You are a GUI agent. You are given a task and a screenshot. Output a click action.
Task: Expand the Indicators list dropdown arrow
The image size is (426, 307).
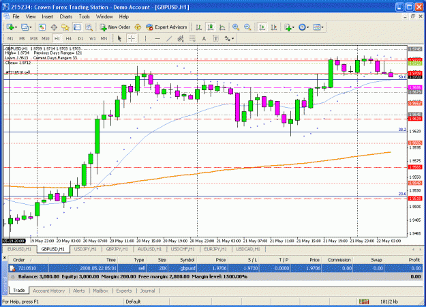[293, 27]
